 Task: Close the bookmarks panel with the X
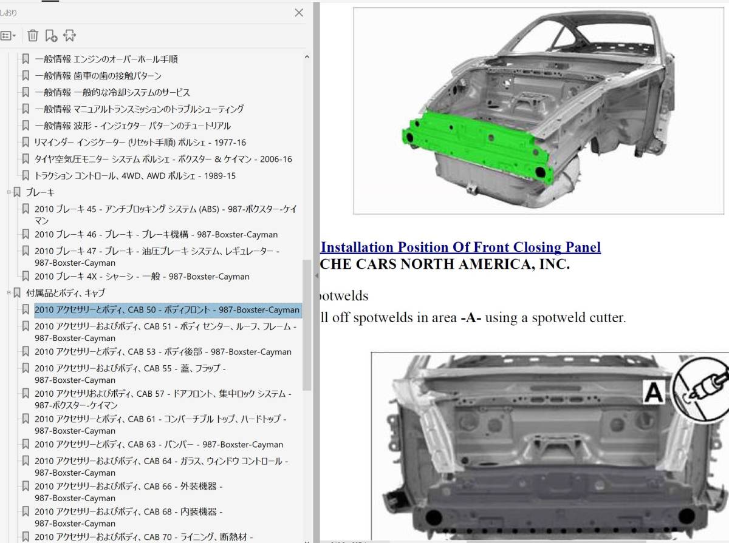299,13
